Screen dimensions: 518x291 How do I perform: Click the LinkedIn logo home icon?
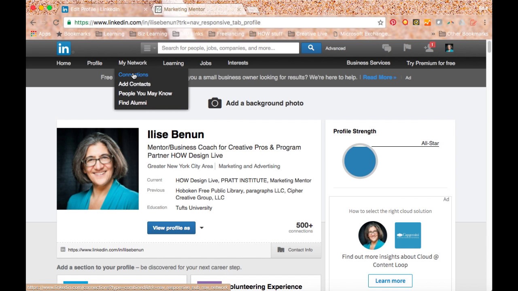click(x=64, y=48)
